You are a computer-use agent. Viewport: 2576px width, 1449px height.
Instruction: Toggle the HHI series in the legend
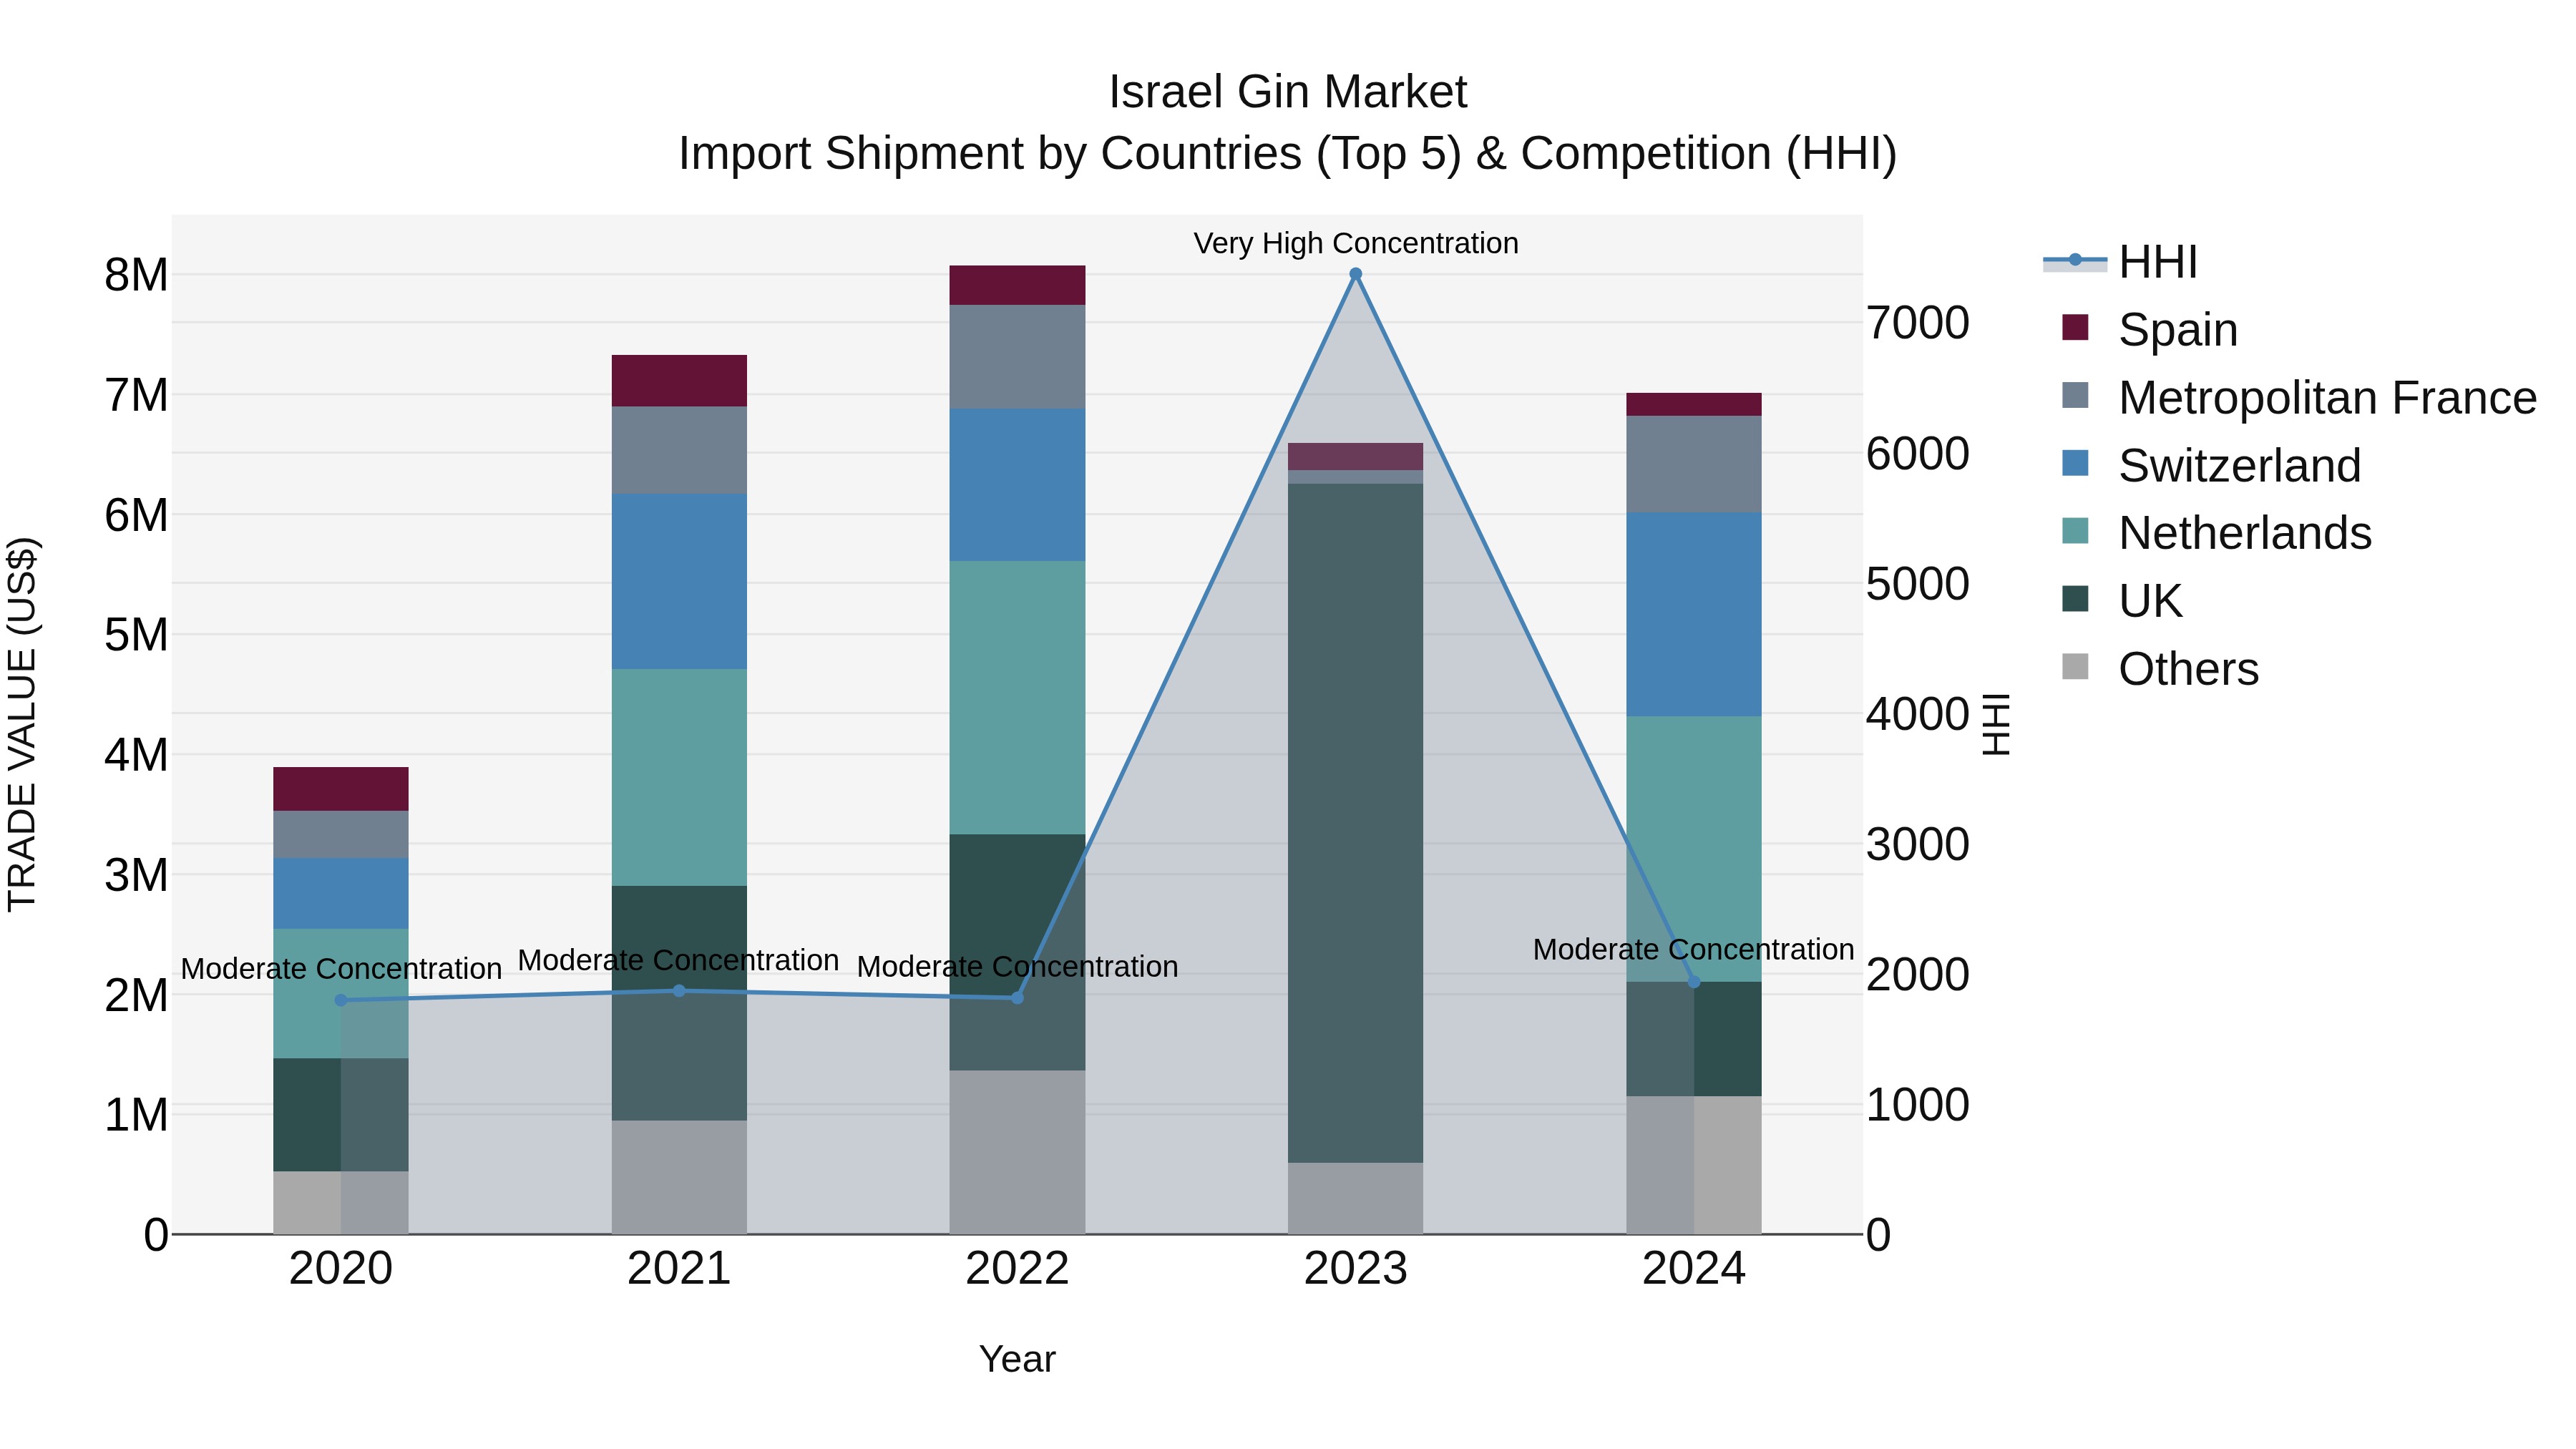click(2120, 262)
